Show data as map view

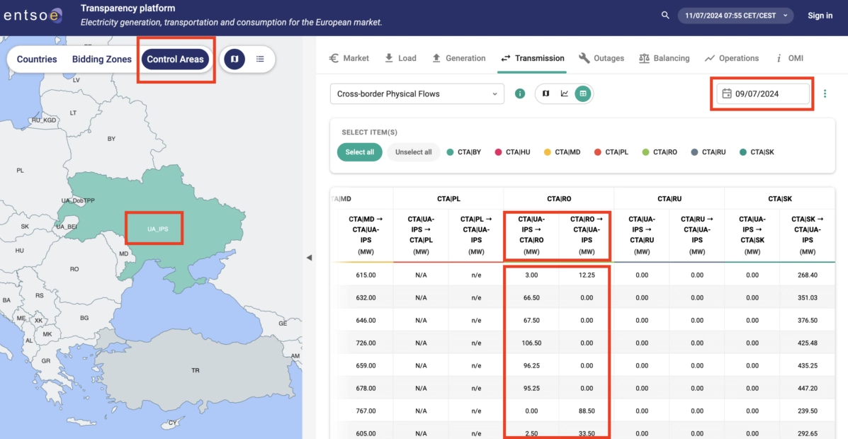click(545, 93)
